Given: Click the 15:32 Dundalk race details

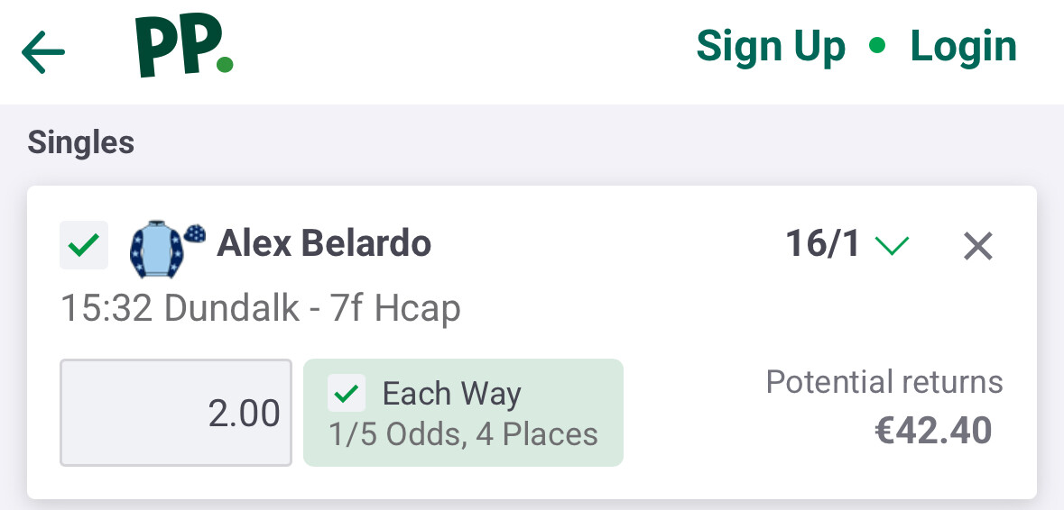Looking at the screenshot, I should [x=261, y=308].
